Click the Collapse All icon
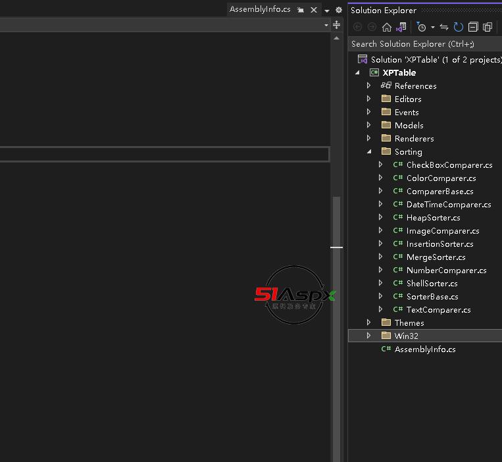This screenshot has height=462, width=502. click(473, 27)
